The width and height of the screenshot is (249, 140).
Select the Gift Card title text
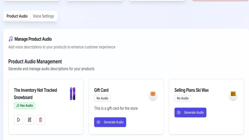(101, 90)
